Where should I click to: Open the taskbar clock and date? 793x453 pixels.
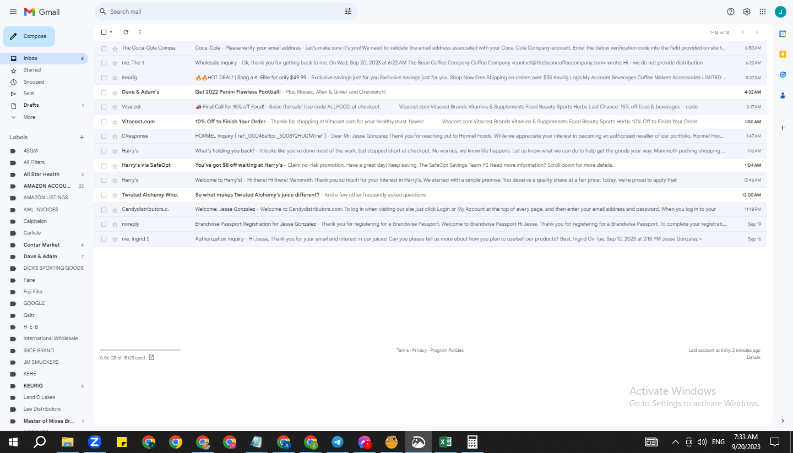coord(746,442)
